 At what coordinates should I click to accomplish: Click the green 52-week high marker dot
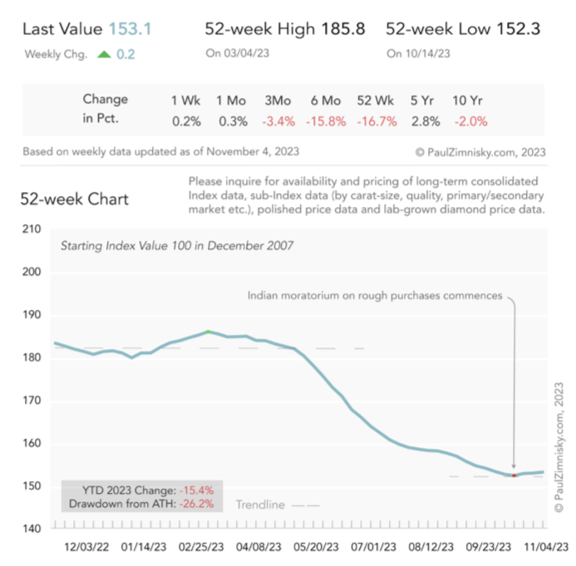209,332
